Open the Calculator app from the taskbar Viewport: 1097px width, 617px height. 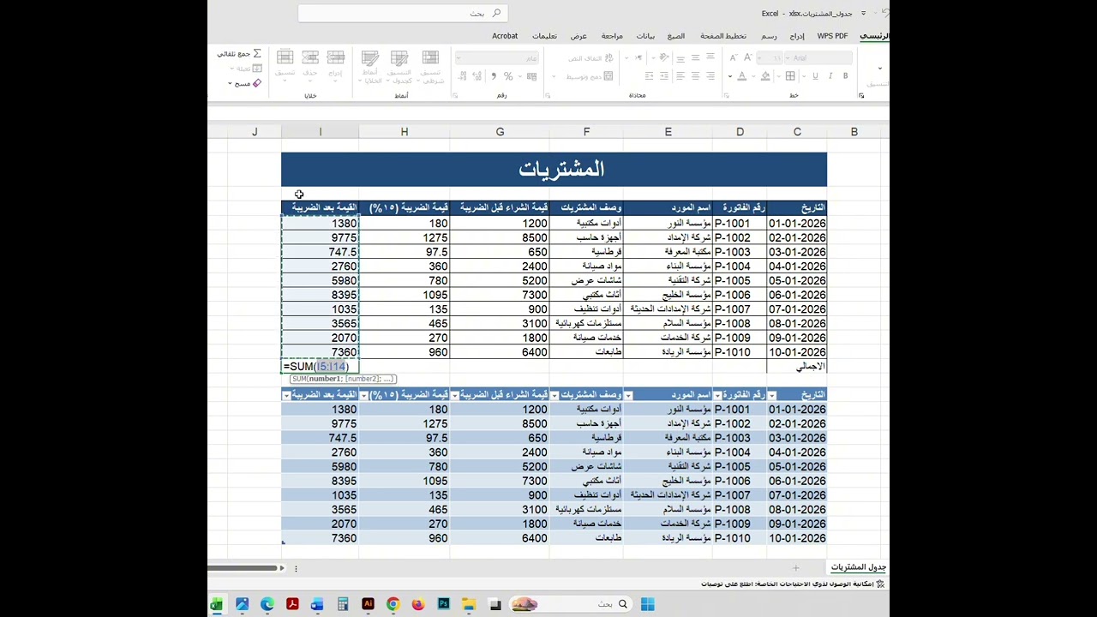342,604
